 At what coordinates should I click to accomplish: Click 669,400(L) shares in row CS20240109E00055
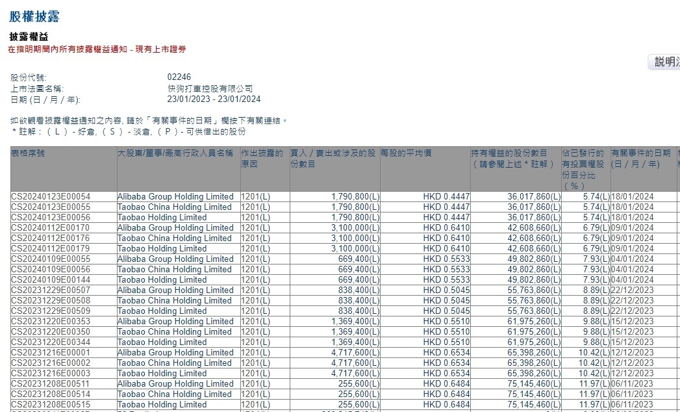(x=359, y=259)
